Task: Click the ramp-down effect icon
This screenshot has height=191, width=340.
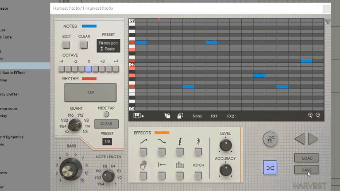Action: (162, 141)
